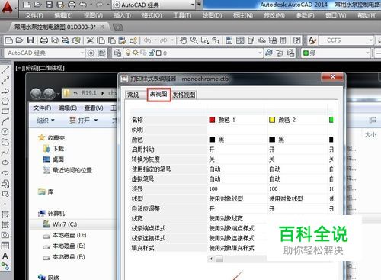Screen dimensions: 381x280
Task: Select Multiline Text A tool
Action: pos(5,256)
